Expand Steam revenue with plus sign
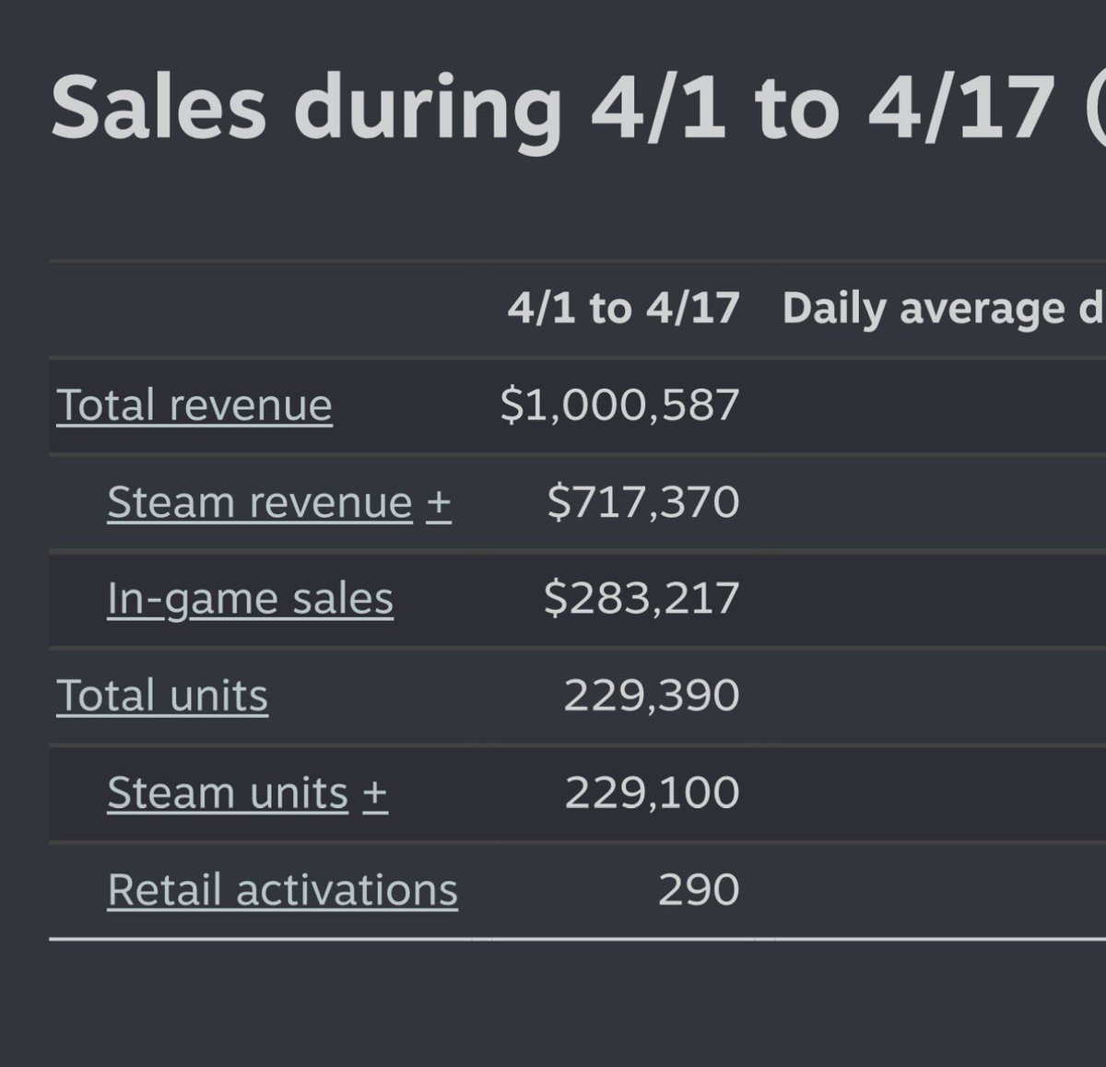 point(439,503)
